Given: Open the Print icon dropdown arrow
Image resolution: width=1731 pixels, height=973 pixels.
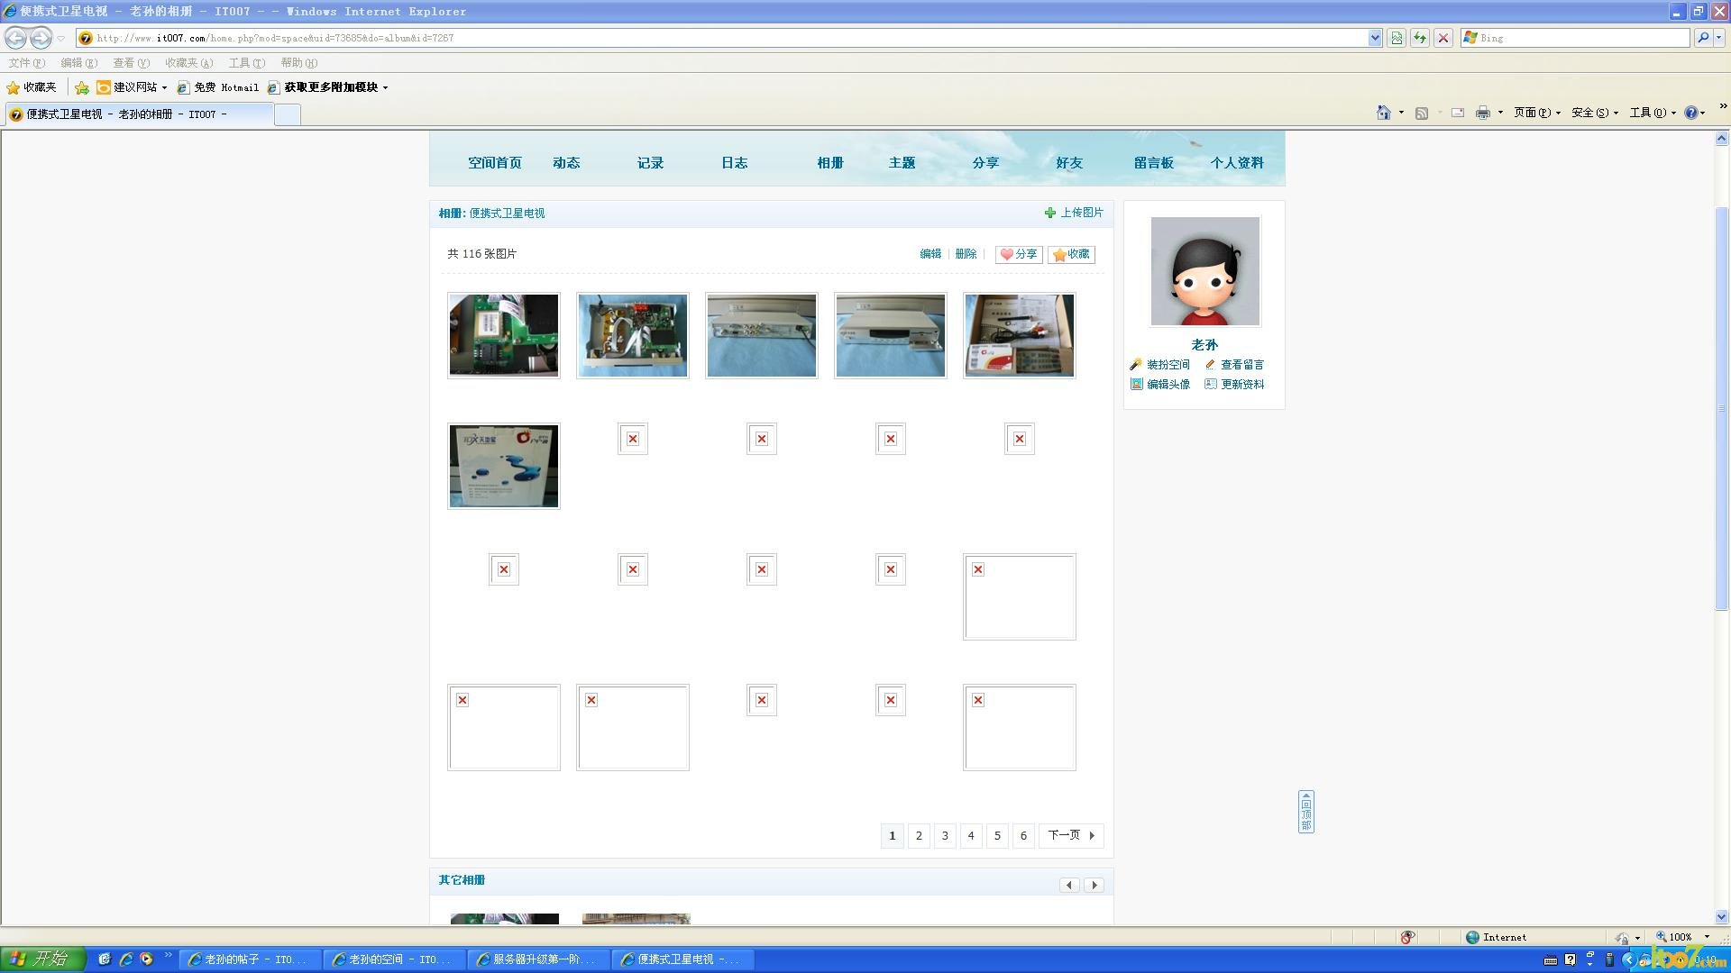Looking at the screenshot, I should click(x=1500, y=113).
